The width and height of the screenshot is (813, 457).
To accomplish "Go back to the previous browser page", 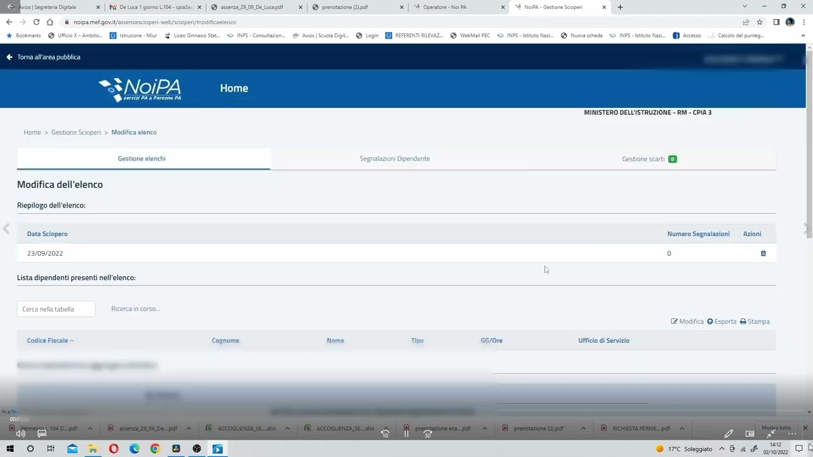I will coord(10,22).
